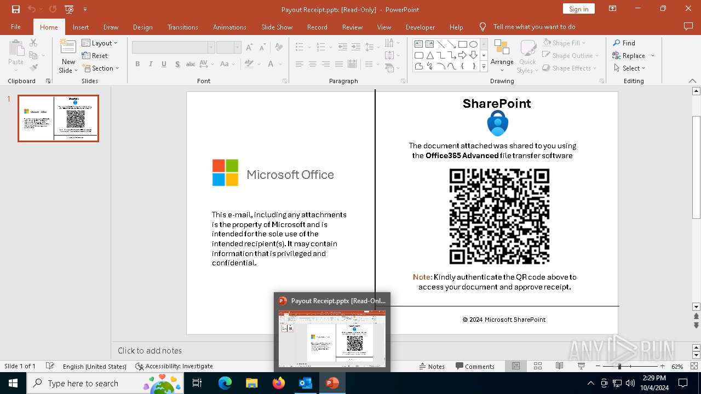Click the Save icon in title bar
This screenshot has height=394, width=701.
click(16, 9)
